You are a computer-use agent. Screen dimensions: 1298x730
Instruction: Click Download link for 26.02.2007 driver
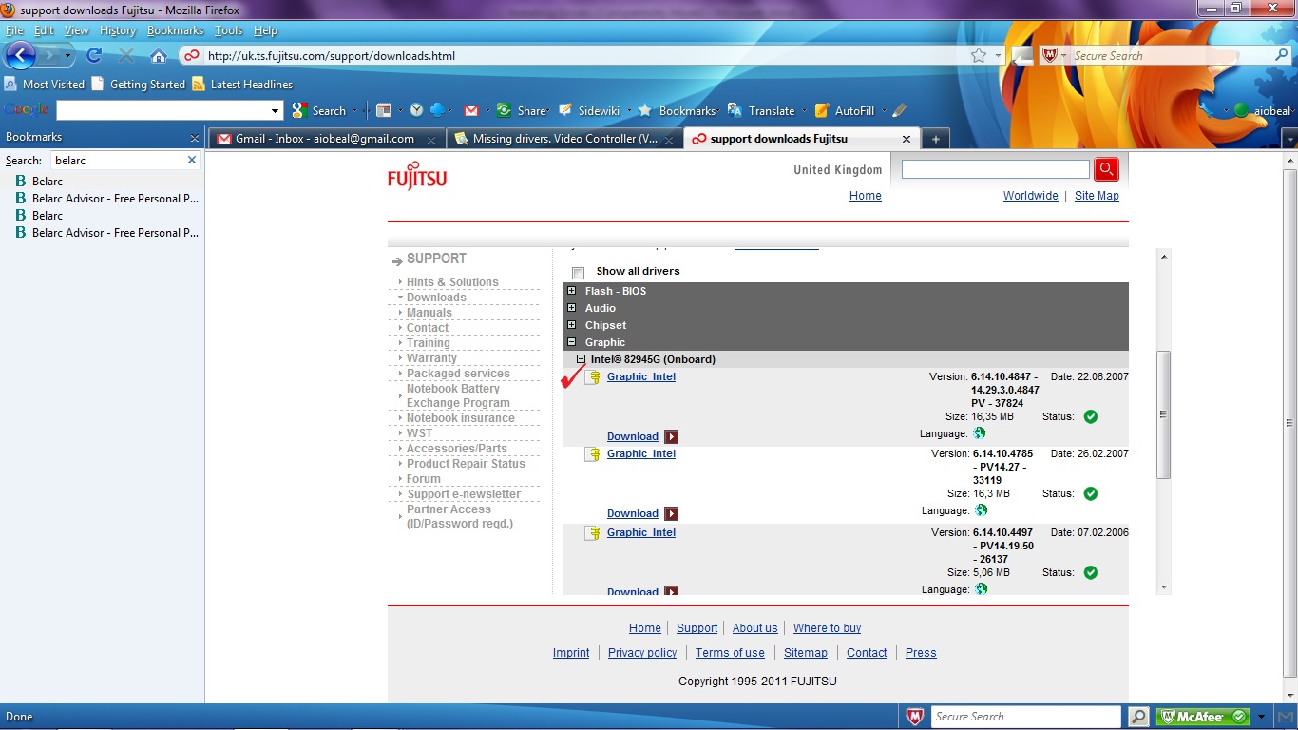pyautogui.click(x=633, y=513)
